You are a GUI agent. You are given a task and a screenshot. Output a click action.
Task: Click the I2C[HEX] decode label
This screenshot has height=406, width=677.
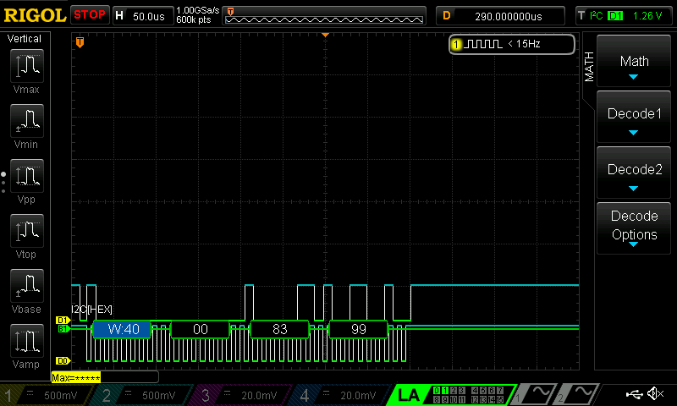pyautogui.click(x=92, y=310)
